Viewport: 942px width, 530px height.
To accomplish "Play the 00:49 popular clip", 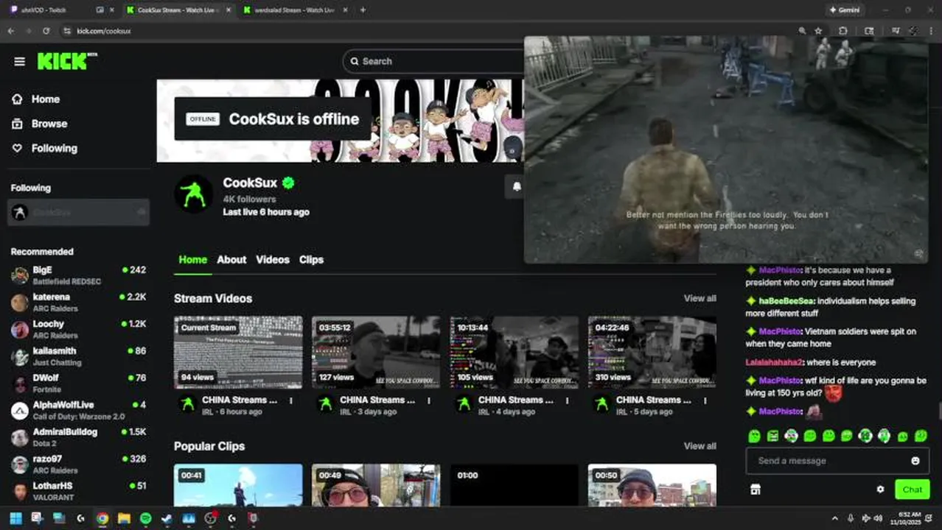I will click(376, 484).
